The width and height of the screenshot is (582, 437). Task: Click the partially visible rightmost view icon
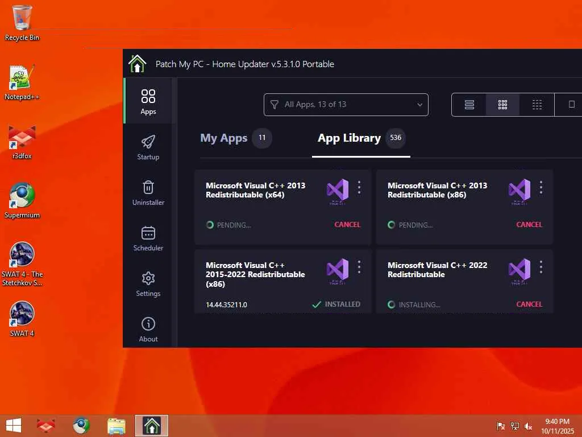(x=572, y=105)
